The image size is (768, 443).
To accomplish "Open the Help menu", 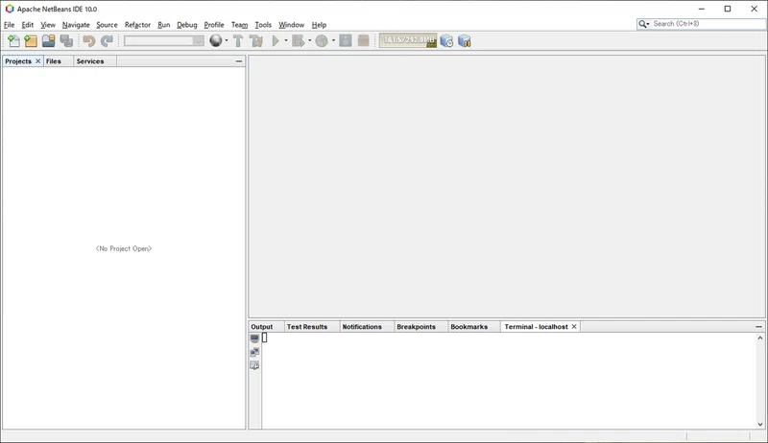I will point(319,25).
